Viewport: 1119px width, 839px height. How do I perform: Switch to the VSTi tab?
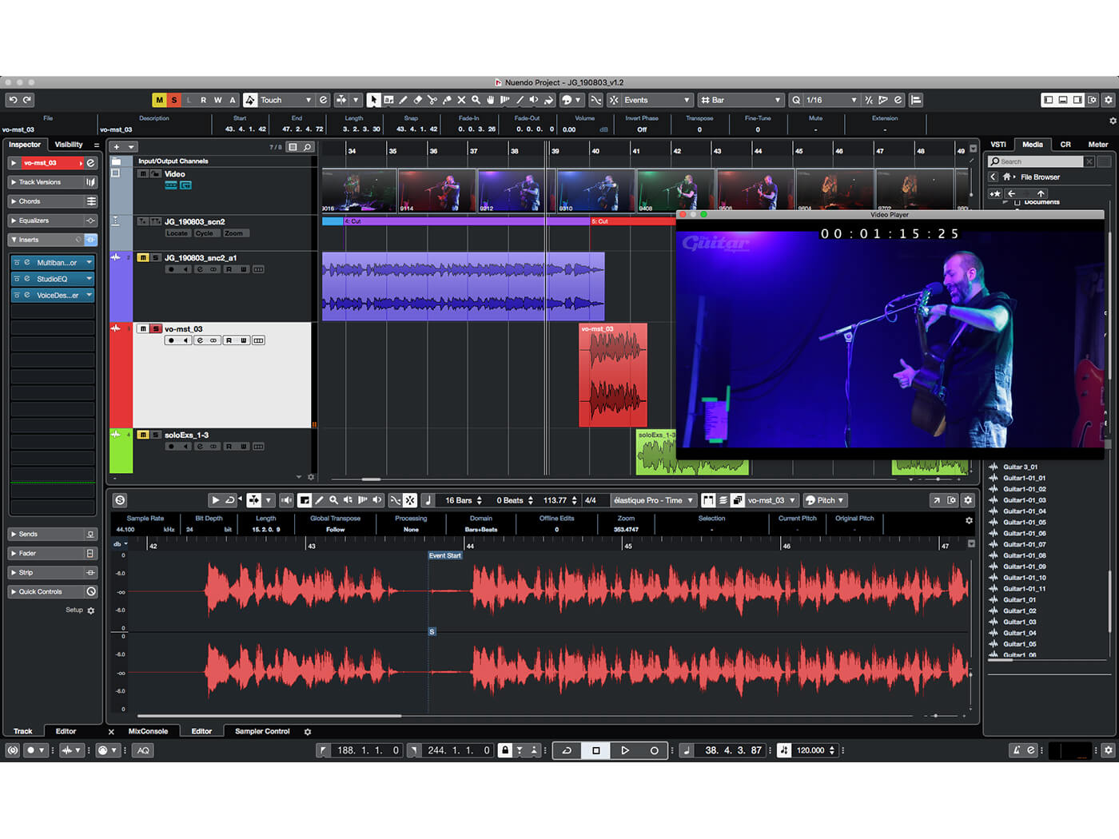point(998,145)
